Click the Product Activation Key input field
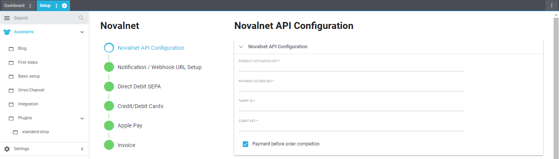 351,68
